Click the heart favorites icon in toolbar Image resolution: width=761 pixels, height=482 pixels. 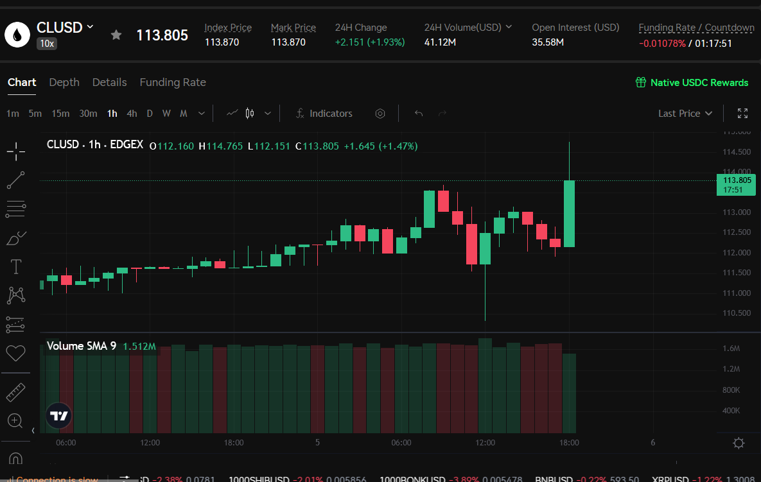pyautogui.click(x=15, y=353)
